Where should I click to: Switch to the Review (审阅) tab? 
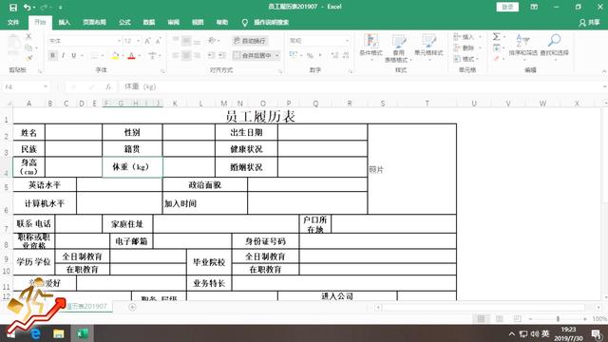click(173, 23)
